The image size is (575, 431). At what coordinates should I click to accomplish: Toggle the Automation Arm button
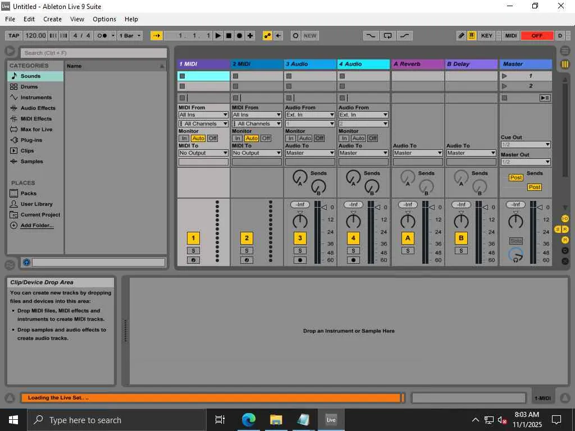[x=267, y=35]
